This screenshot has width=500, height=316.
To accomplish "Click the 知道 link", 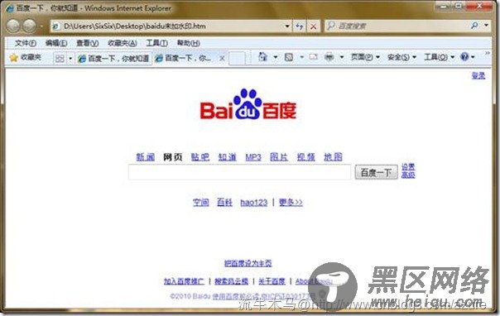I will [227, 156].
